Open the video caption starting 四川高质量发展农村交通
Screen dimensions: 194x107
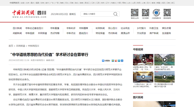164,85
